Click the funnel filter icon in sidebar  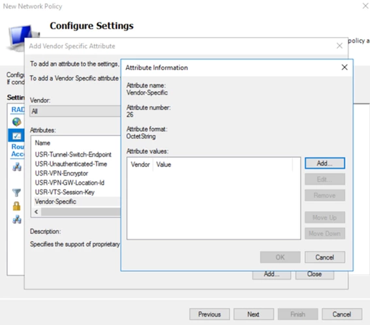pyautogui.click(x=16, y=193)
